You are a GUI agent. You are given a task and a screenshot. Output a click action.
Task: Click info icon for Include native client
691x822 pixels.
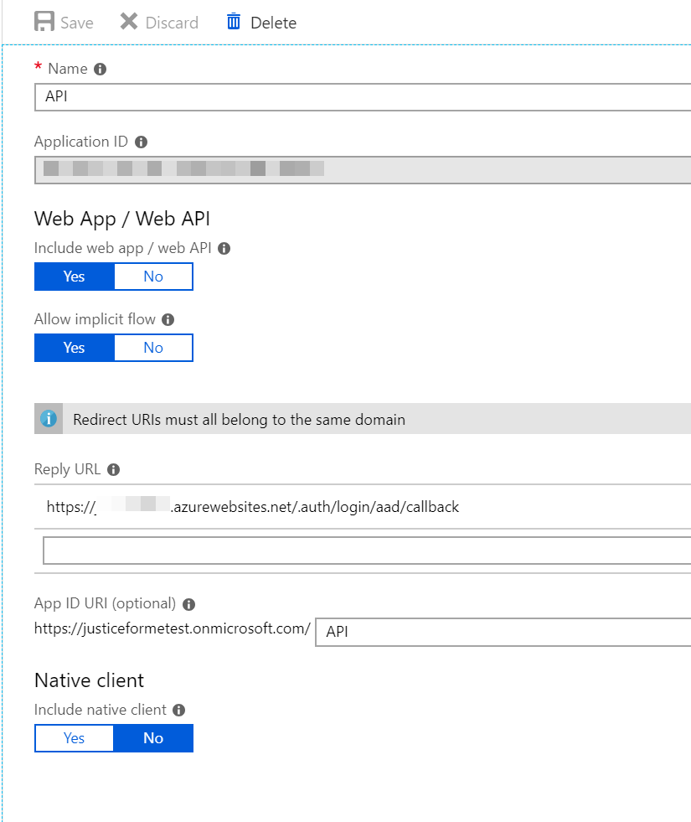(178, 711)
